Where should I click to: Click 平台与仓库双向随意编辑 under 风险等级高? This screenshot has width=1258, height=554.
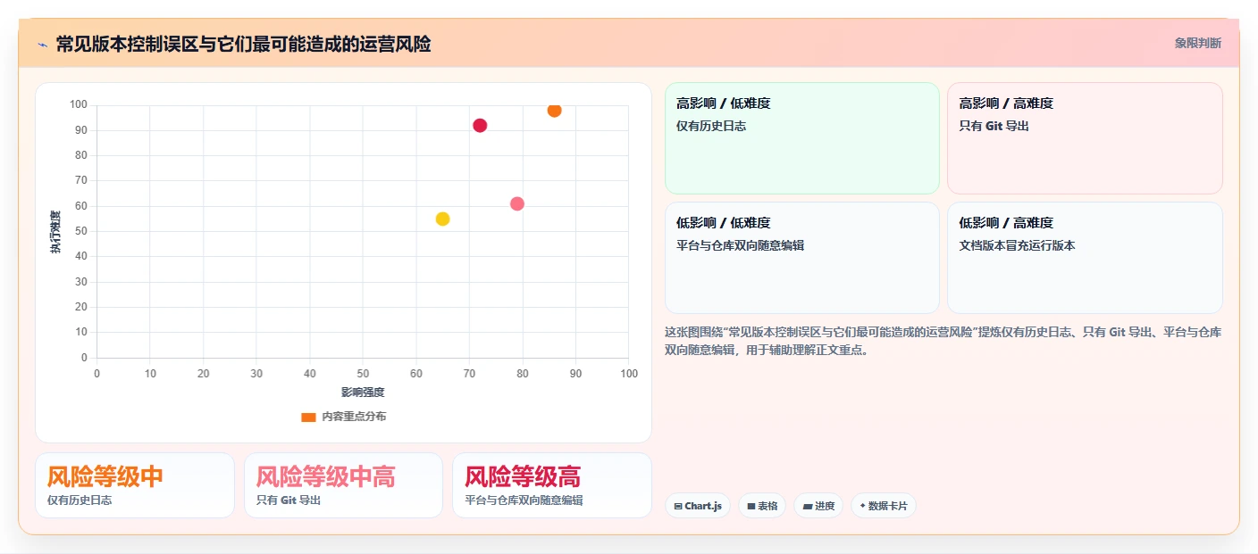click(x=524, y=500)
